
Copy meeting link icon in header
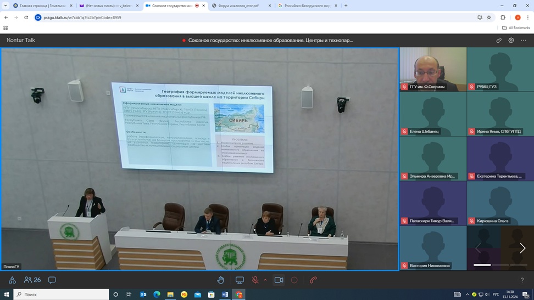click(499, 40)
